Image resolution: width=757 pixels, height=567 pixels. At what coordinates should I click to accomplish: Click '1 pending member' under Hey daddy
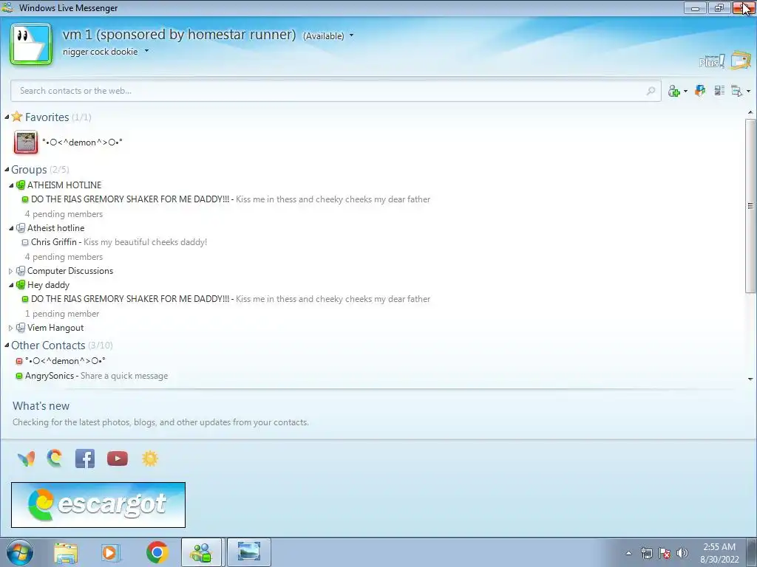[x=62, y=314]
